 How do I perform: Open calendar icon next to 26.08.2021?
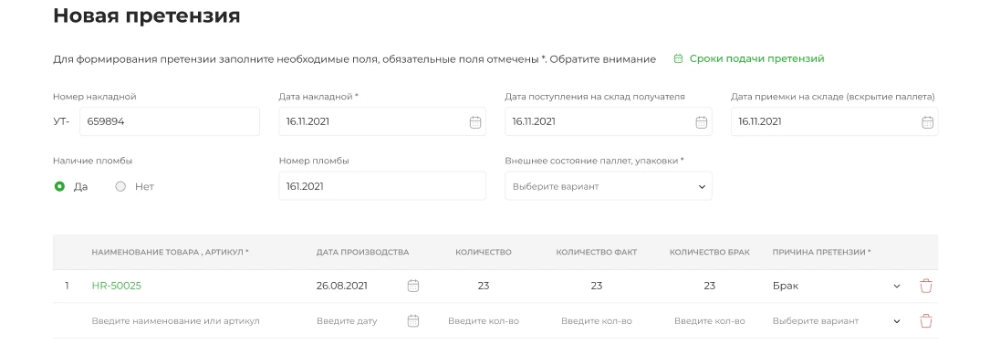point(413,286)
